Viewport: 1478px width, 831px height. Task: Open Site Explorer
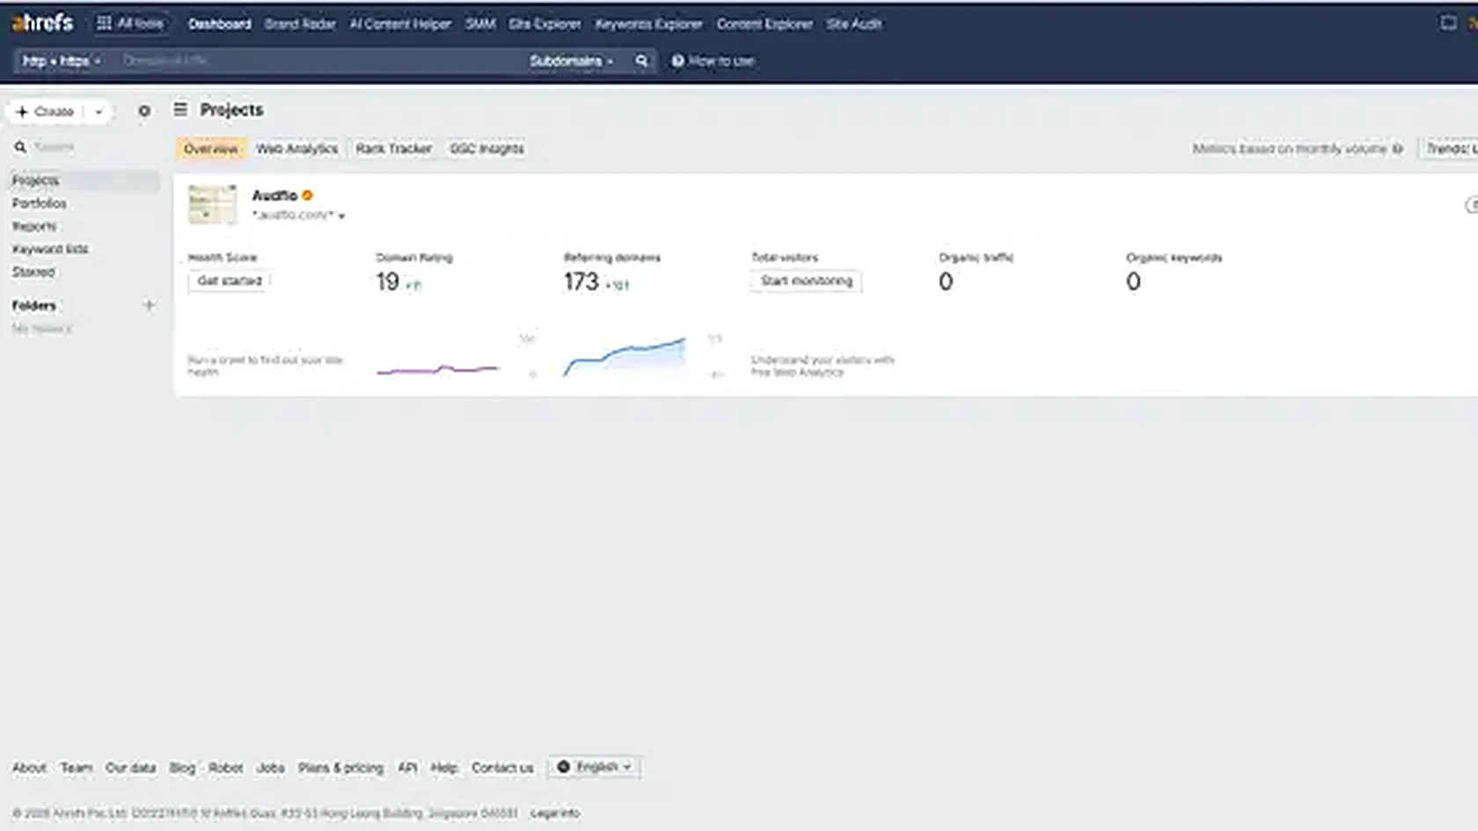tap(545, 24)
